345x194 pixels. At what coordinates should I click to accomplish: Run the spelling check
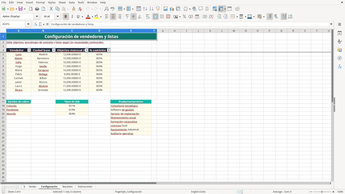(113, 9)
